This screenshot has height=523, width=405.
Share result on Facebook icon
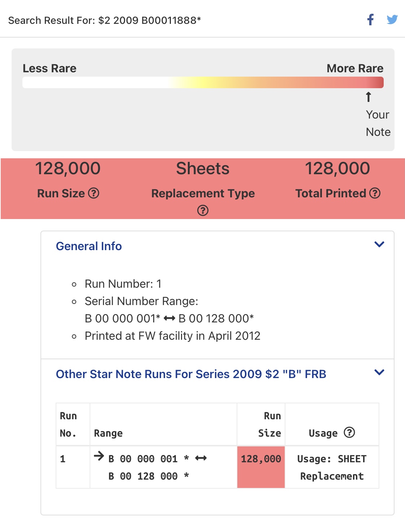pos(370,20)
